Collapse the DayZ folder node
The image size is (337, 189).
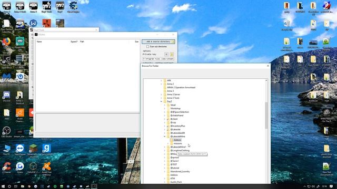coord(161,101)
